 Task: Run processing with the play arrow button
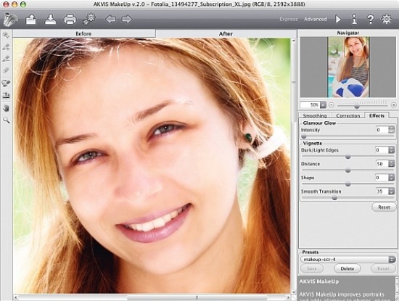pyautogui.click(x=338, y=20)
